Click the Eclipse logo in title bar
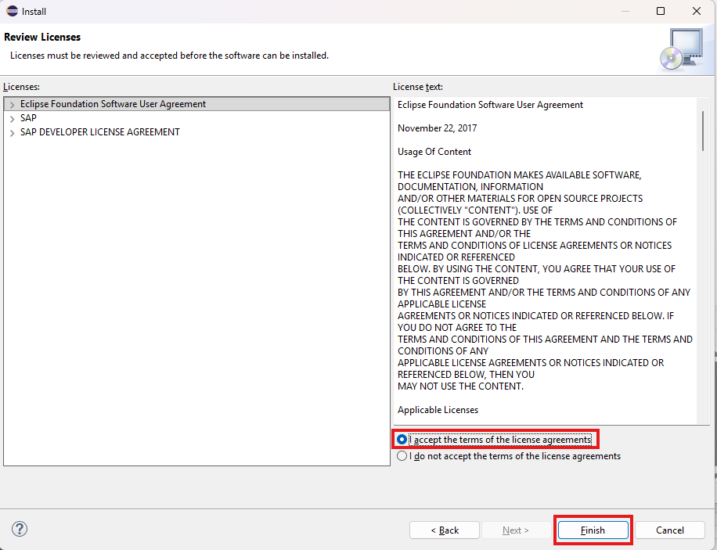Screen dimensions: 717x550 tap(12, 11)
